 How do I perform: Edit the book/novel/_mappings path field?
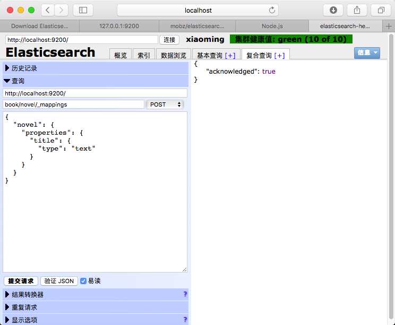tap(74, 104)
